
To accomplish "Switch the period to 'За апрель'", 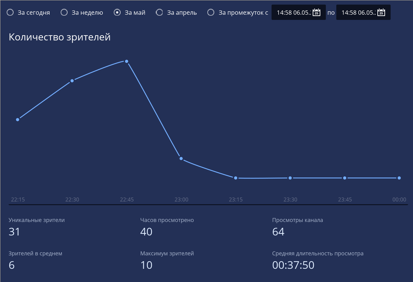I will point(160,13).
